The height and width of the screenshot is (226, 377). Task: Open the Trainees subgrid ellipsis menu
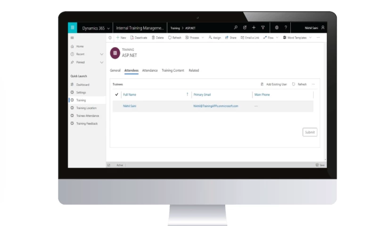click(x=313, y=84)
